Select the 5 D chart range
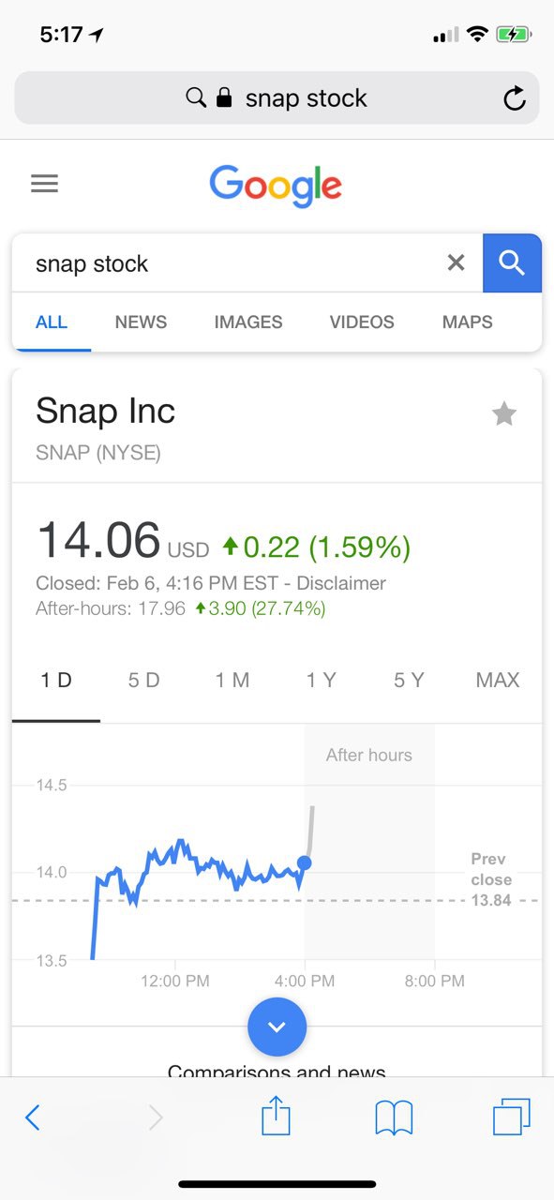554x1200 pixels. 144,681
